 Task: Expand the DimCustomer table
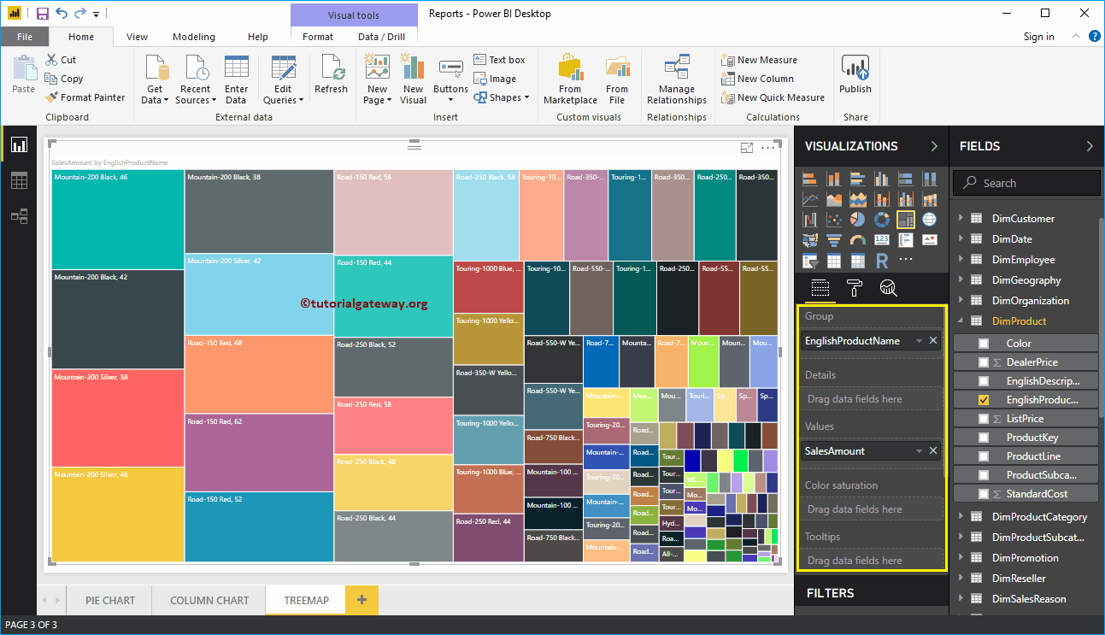pyautogui.click(x=961, y=219)
